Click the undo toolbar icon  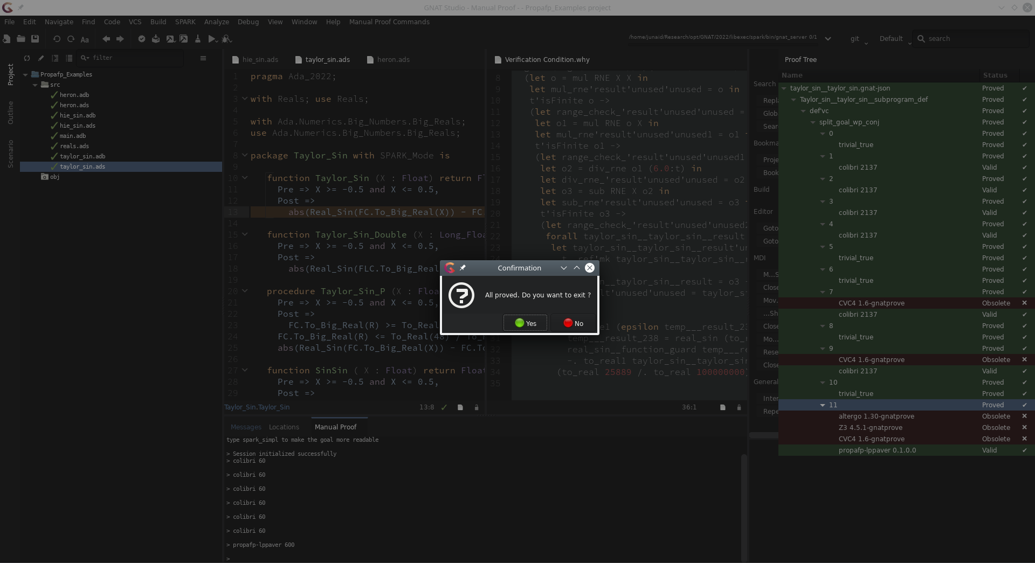[x=57, y=39]
